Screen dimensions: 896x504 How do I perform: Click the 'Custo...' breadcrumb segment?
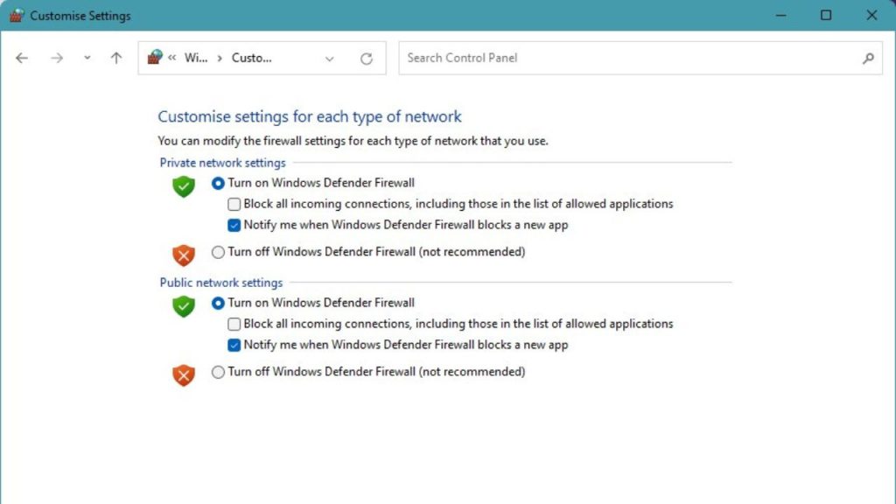pyautogui.click(x=251, y=58)
